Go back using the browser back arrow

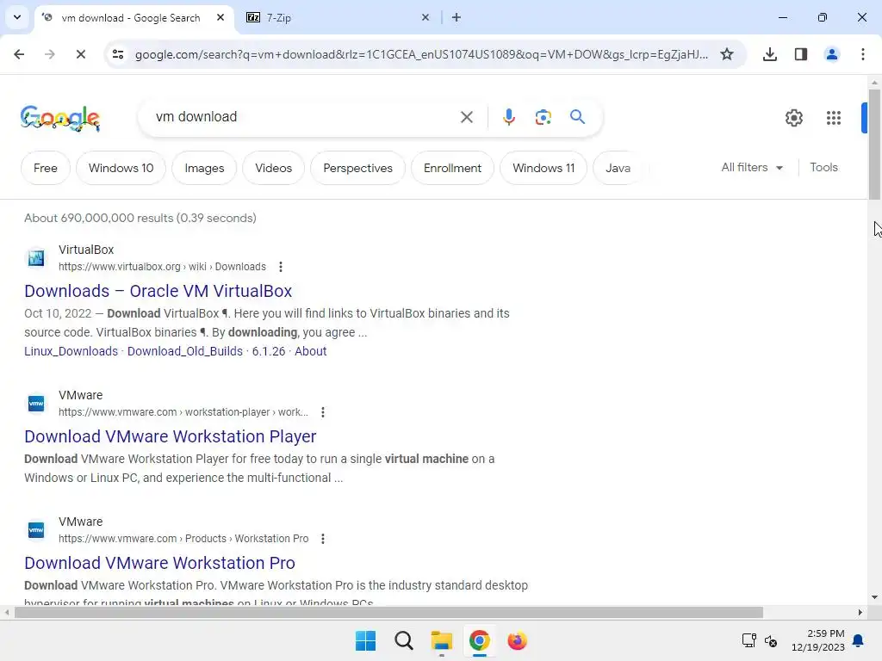click(x=19, y=54)
